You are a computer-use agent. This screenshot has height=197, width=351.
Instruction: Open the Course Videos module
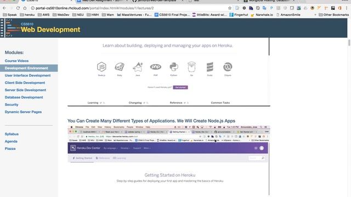[x=16, y=61]
